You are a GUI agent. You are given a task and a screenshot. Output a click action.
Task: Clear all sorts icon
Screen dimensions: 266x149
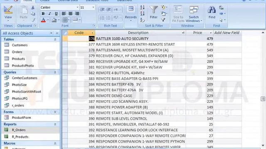142,20
